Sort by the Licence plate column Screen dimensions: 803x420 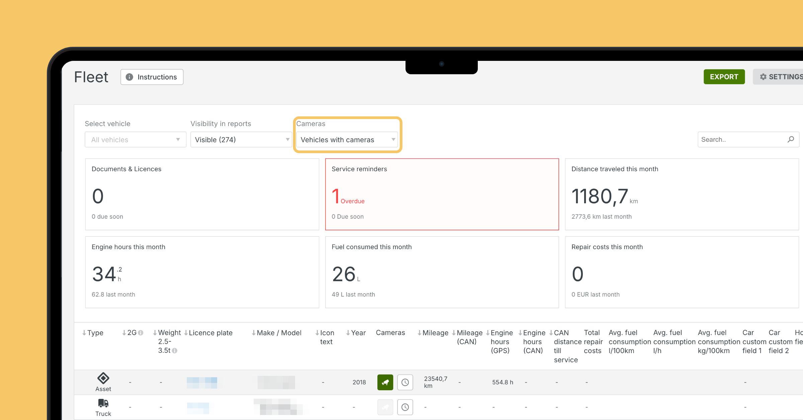click(x=208, y=333)
